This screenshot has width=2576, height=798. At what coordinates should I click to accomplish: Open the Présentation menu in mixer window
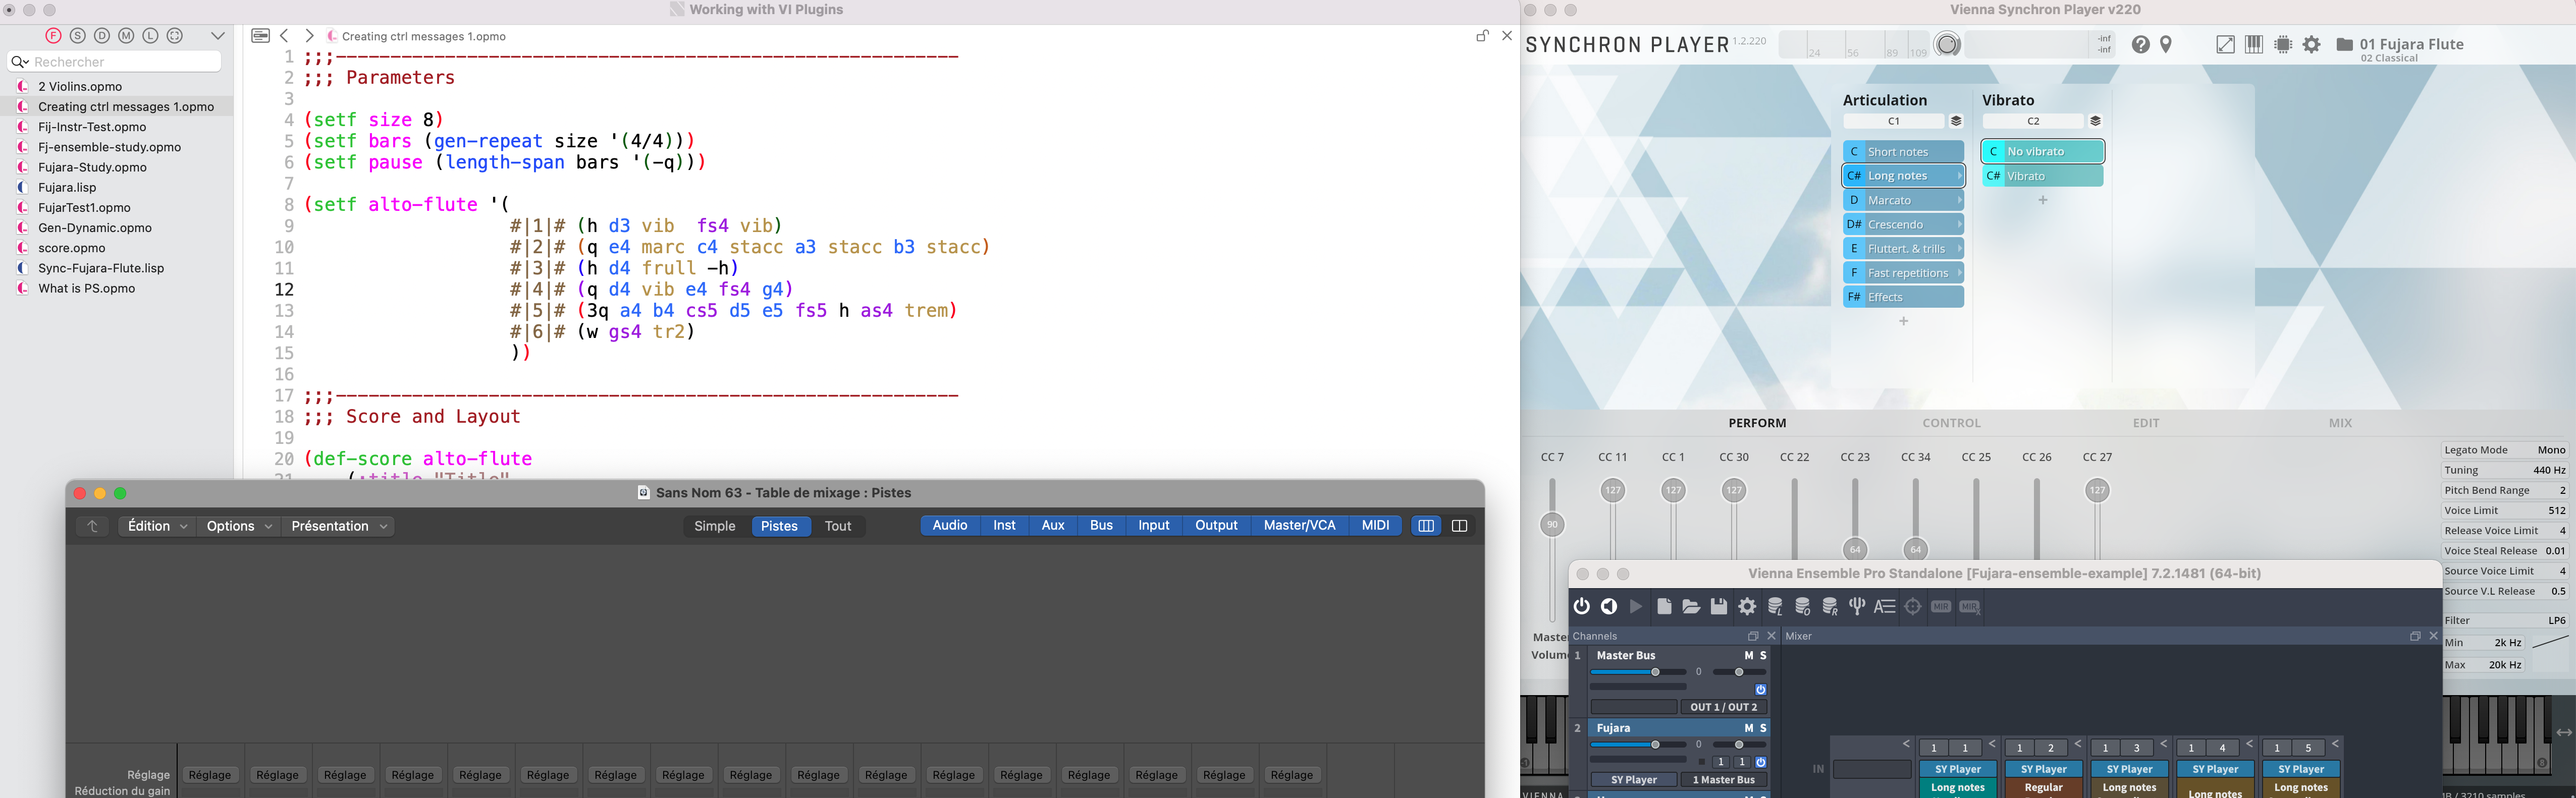[x=338, y=526]
